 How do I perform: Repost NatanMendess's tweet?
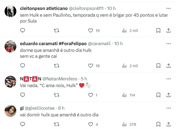coord(57,95)
